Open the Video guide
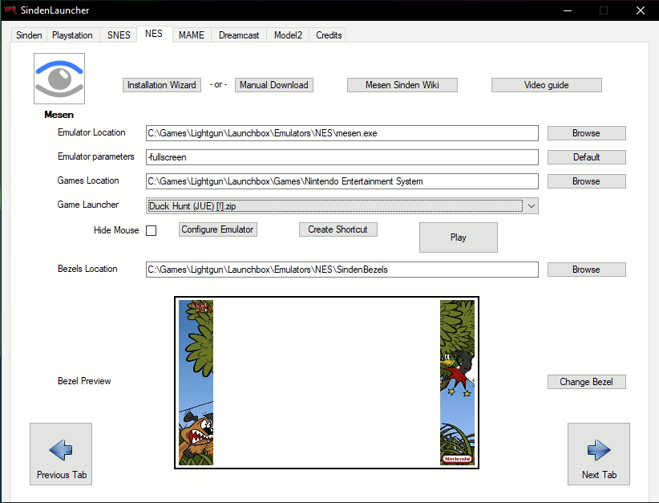Viewport: 659px width, 503px height. pyautogui.click(x=547, y=85)
